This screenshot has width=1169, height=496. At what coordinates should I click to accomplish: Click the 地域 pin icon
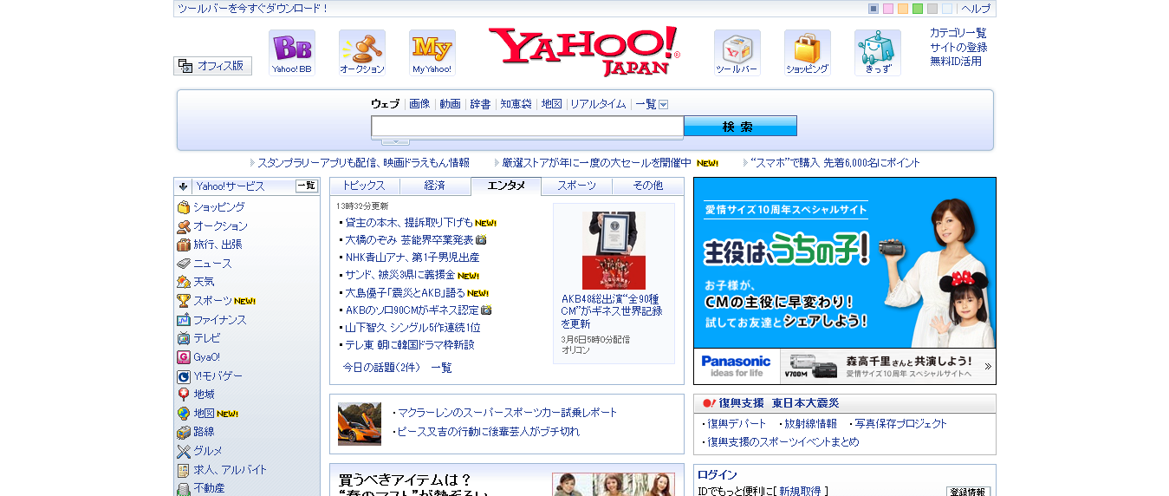coord(184,395)
